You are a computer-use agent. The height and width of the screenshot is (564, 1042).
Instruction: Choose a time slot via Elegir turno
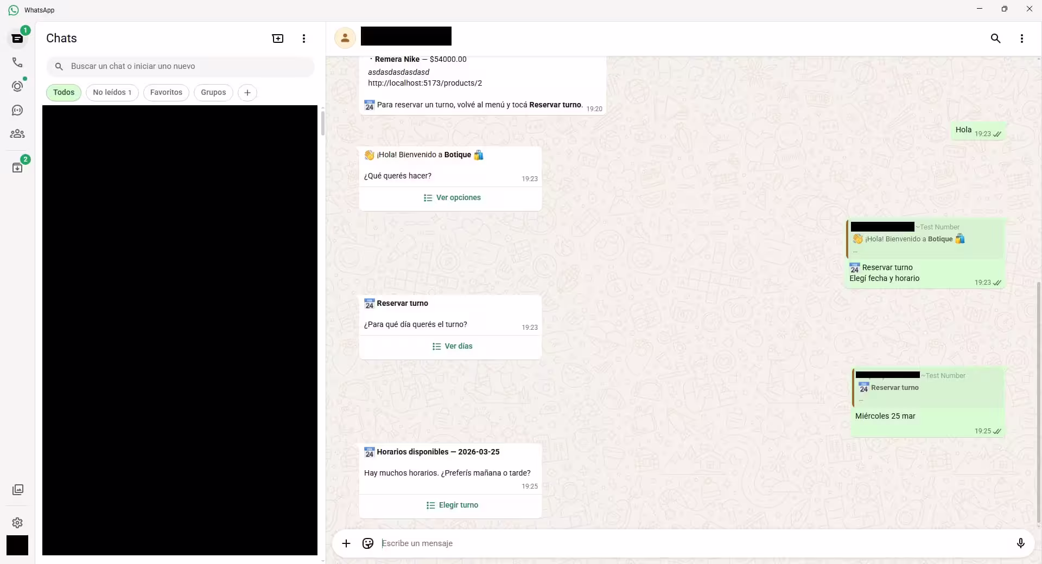[452, 505]
